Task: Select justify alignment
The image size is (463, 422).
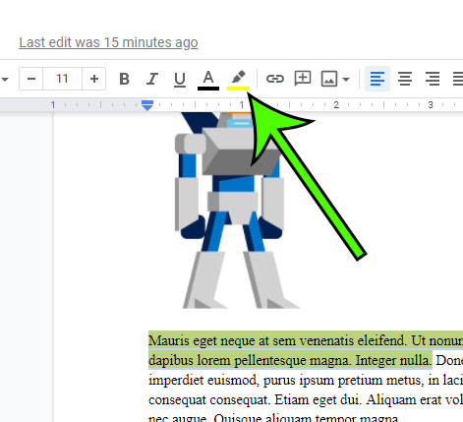Action: [x=458, y=79]
